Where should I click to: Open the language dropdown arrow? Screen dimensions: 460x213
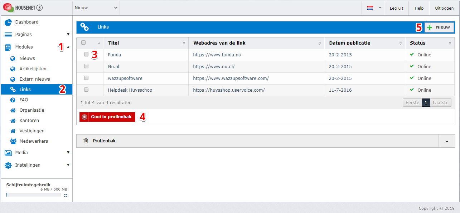380,7
